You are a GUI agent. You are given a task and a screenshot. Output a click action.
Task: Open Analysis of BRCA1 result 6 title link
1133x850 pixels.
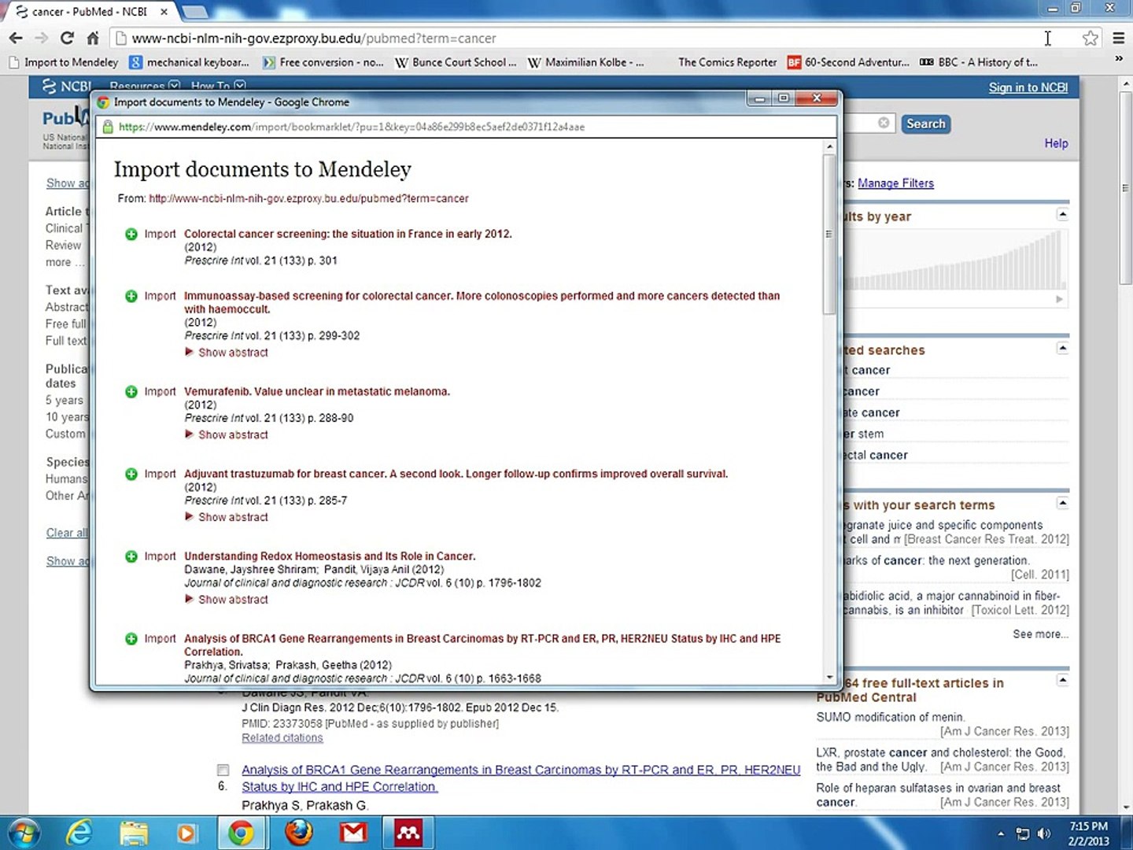pos(521,778)
